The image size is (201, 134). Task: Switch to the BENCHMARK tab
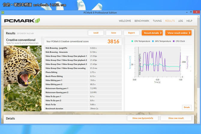pyautogui.click(x=142, y=21)
